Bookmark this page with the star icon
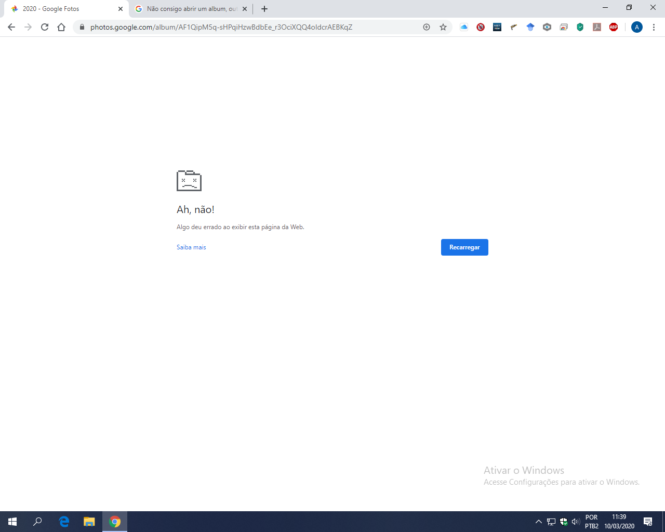 tap(443, 27)
